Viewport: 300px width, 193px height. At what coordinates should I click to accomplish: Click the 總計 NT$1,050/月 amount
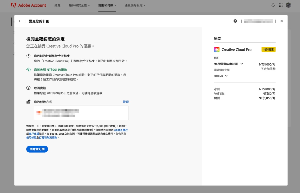pyautogui.click(x=267, y=98)
